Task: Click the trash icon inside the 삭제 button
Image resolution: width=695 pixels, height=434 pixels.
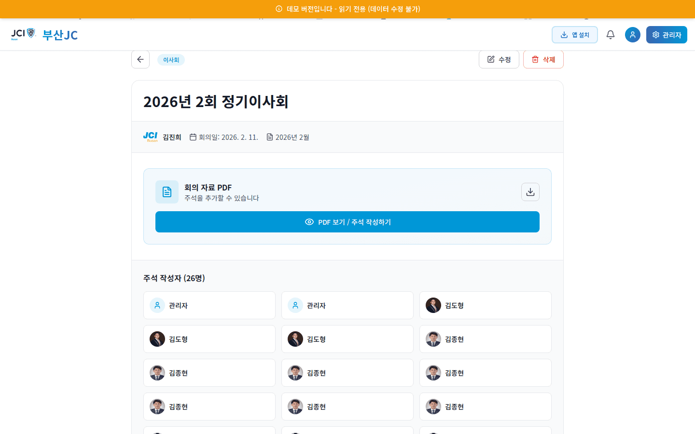Action: coord(534,59)
